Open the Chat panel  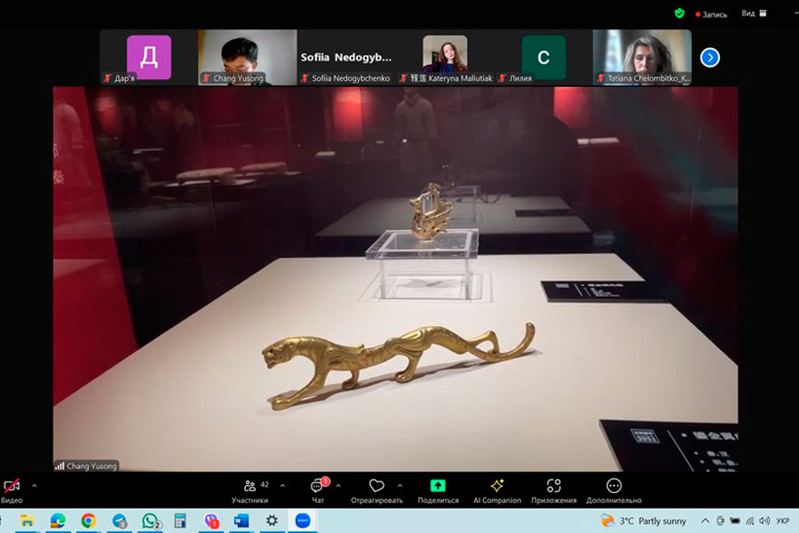pos(318,487)
